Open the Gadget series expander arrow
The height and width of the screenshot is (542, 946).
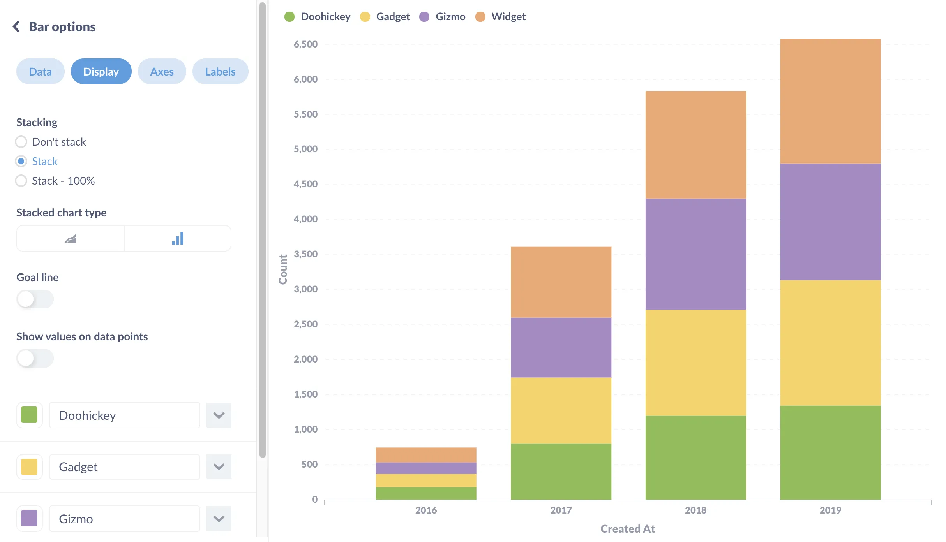[x=219, y=466]
